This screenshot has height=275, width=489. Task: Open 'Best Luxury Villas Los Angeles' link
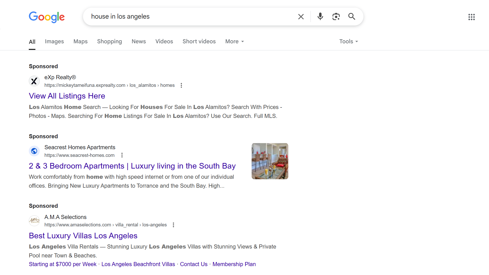pyautogui.click(x=83, y=236)
